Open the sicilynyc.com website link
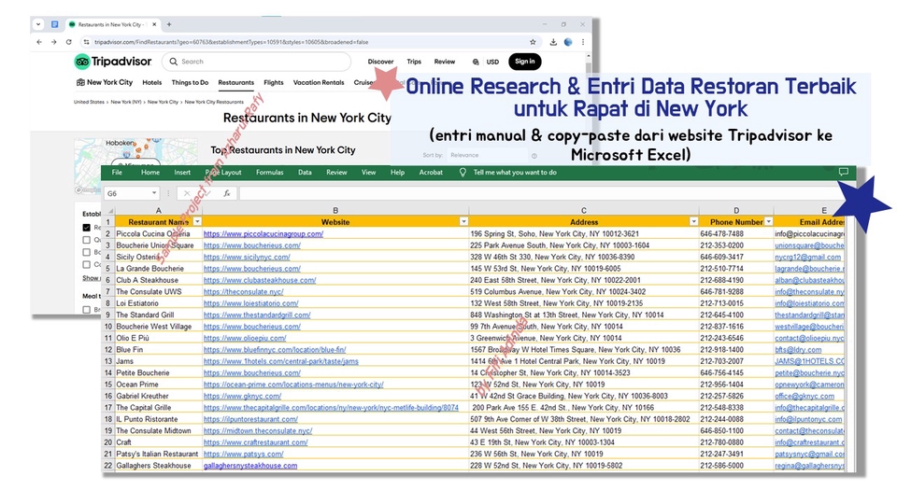The width and height of the screenshot is (897, 504). click(247, 258)
